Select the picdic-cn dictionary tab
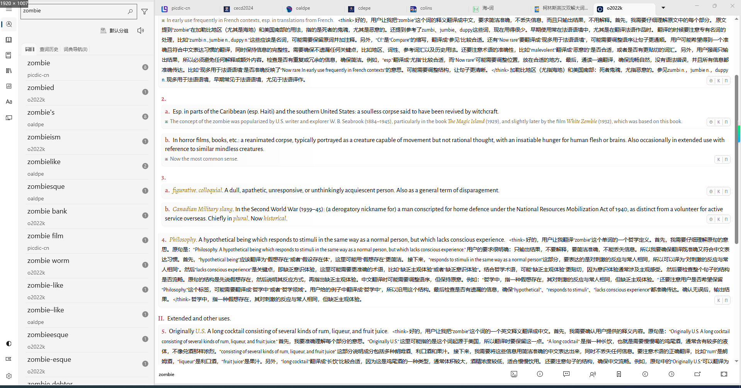Viewport: 741px width, 388px height. point(181,8)
